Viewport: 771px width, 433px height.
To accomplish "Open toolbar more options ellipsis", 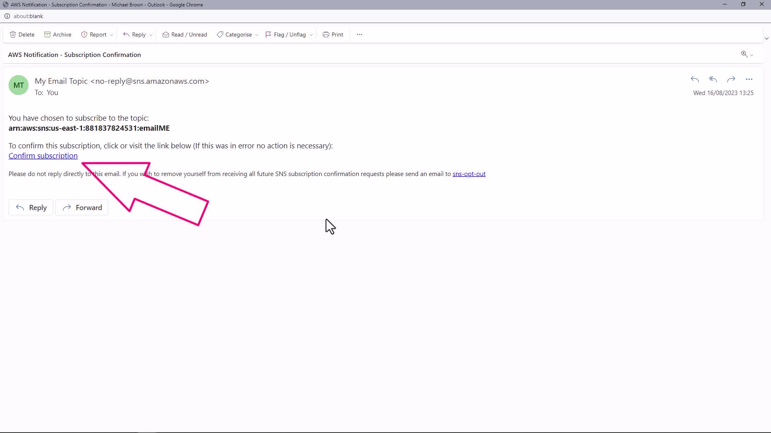I will tap(359, 34).
